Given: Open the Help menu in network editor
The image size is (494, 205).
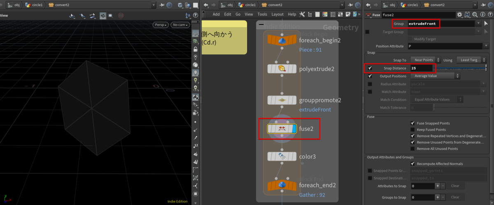Looking at the screenshot, I should tap(292, 14).
